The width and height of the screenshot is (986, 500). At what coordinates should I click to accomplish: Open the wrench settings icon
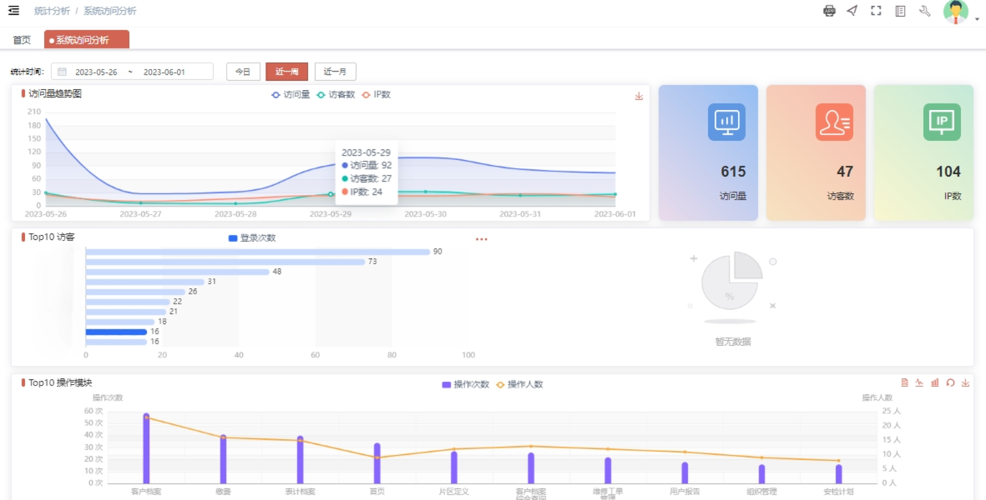924,11
